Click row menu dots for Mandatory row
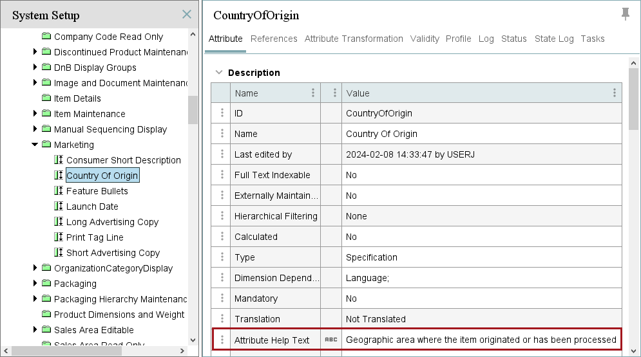The image size is (641, 357). (x=222, y=298)
